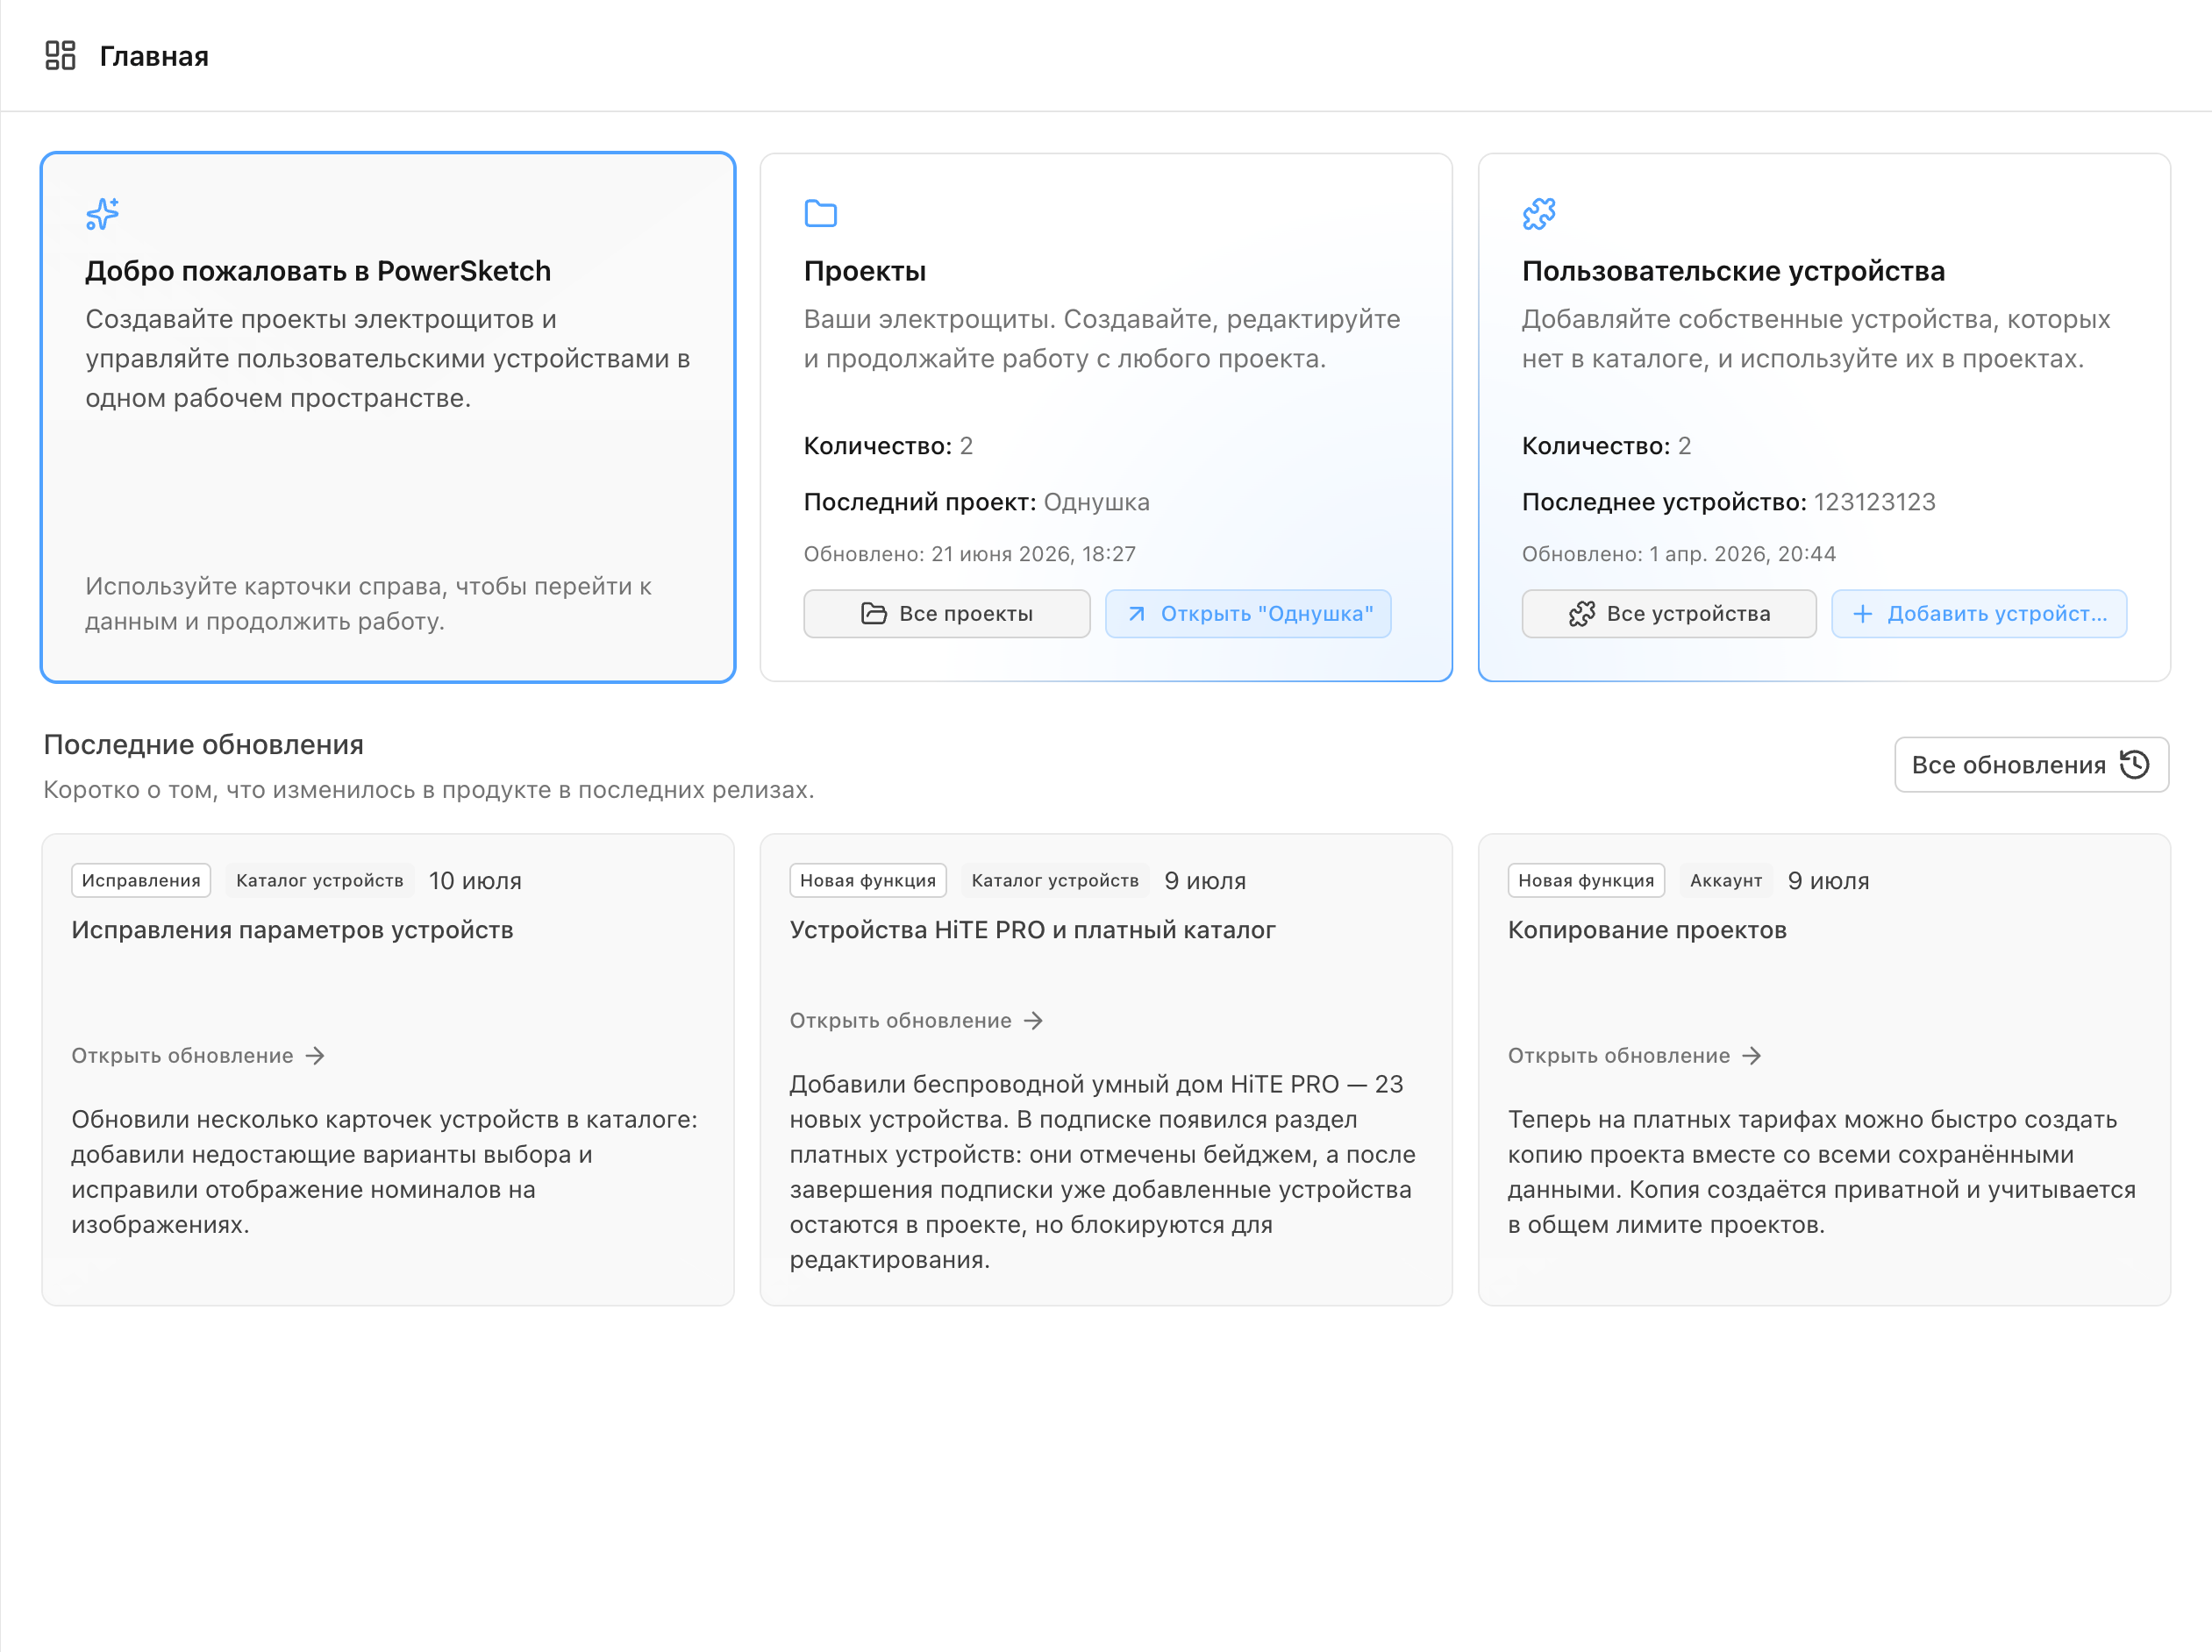
Task: Click Каталог устройств tag dated 9 июля
Action: pos(1055,881)
